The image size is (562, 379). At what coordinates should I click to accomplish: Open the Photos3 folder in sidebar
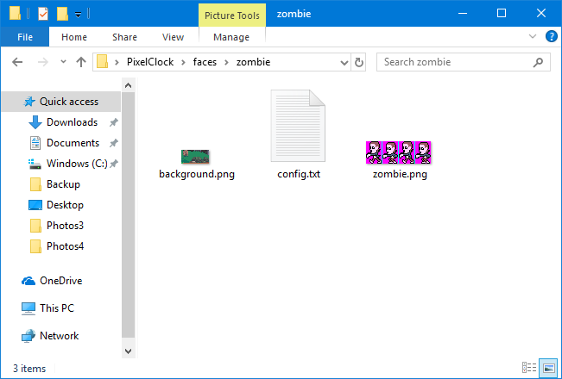tap(65, 226)
